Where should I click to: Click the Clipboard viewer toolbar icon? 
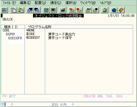coord(105,10)
